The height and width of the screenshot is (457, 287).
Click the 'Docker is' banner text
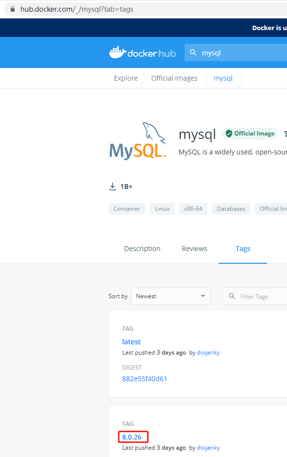click(270, 28)
